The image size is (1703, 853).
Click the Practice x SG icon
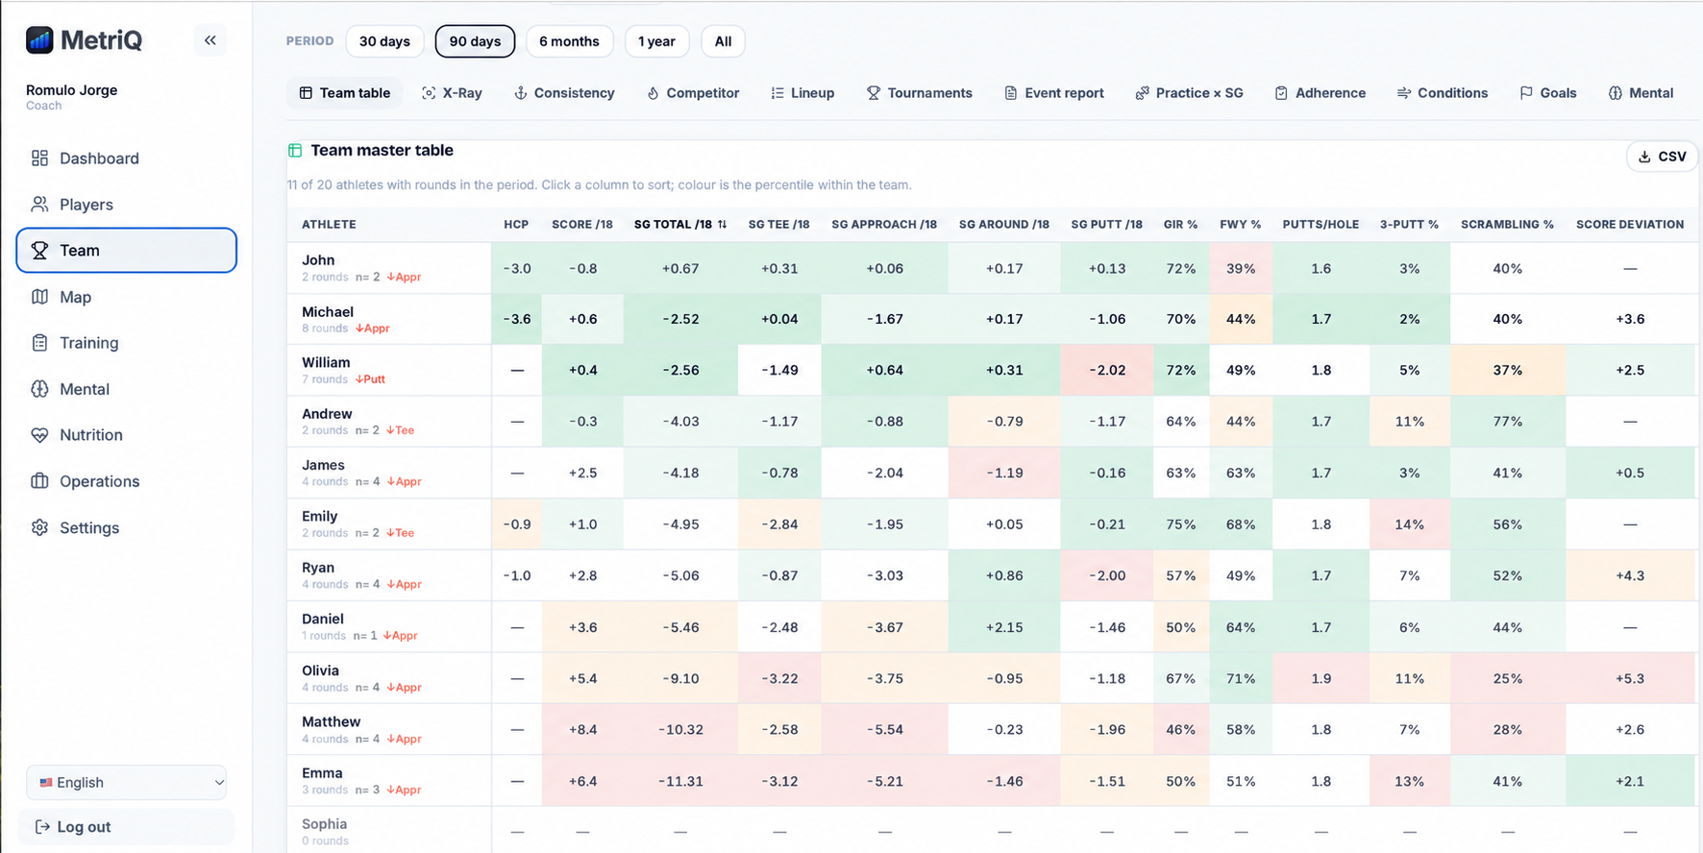click(1142, 93)
